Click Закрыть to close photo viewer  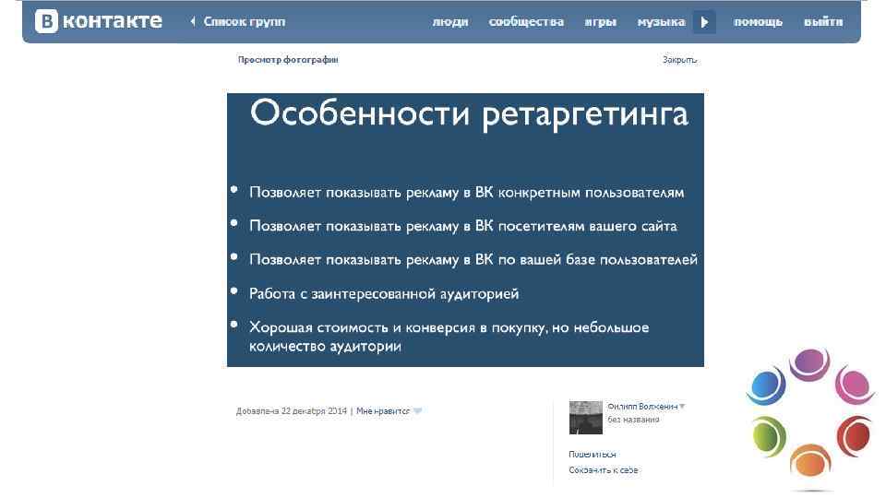(680, 59)
